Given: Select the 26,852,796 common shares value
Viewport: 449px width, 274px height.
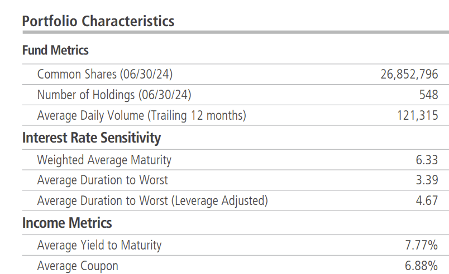Looking at the screenshot, I should tap(409, 74).
